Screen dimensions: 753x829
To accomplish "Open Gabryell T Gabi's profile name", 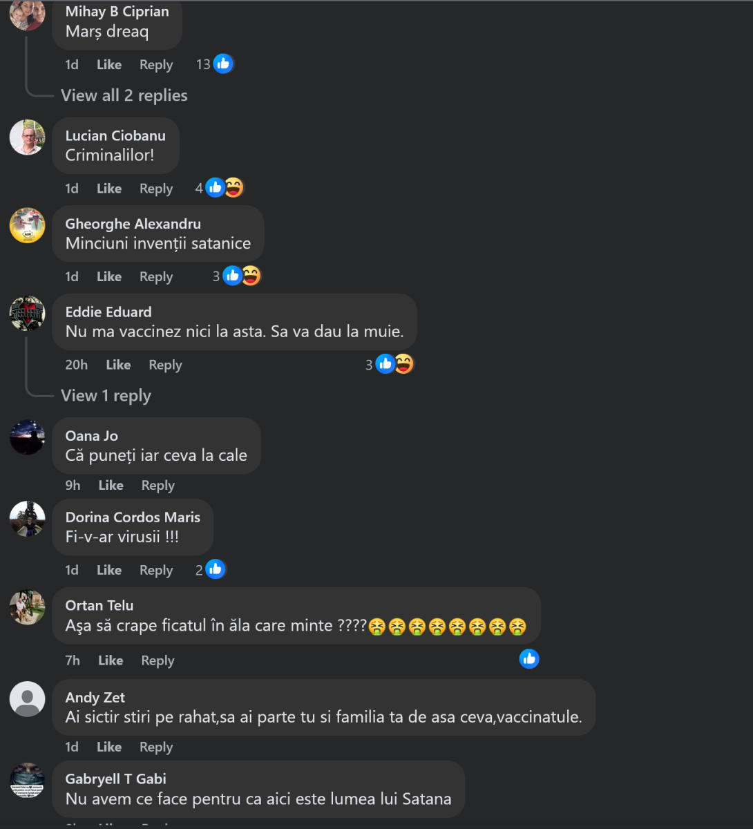I will click(x=116, y=779).
